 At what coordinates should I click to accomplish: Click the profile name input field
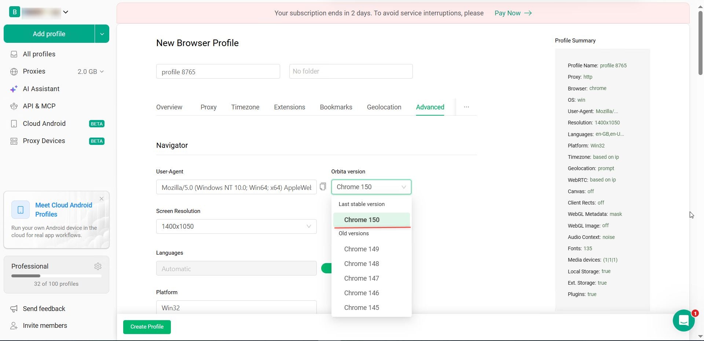(x=218, y=71)
